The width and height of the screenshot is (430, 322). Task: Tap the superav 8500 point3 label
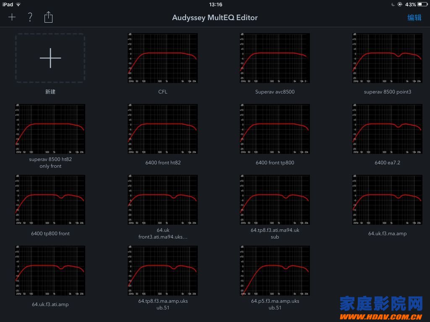coord(387,92)
